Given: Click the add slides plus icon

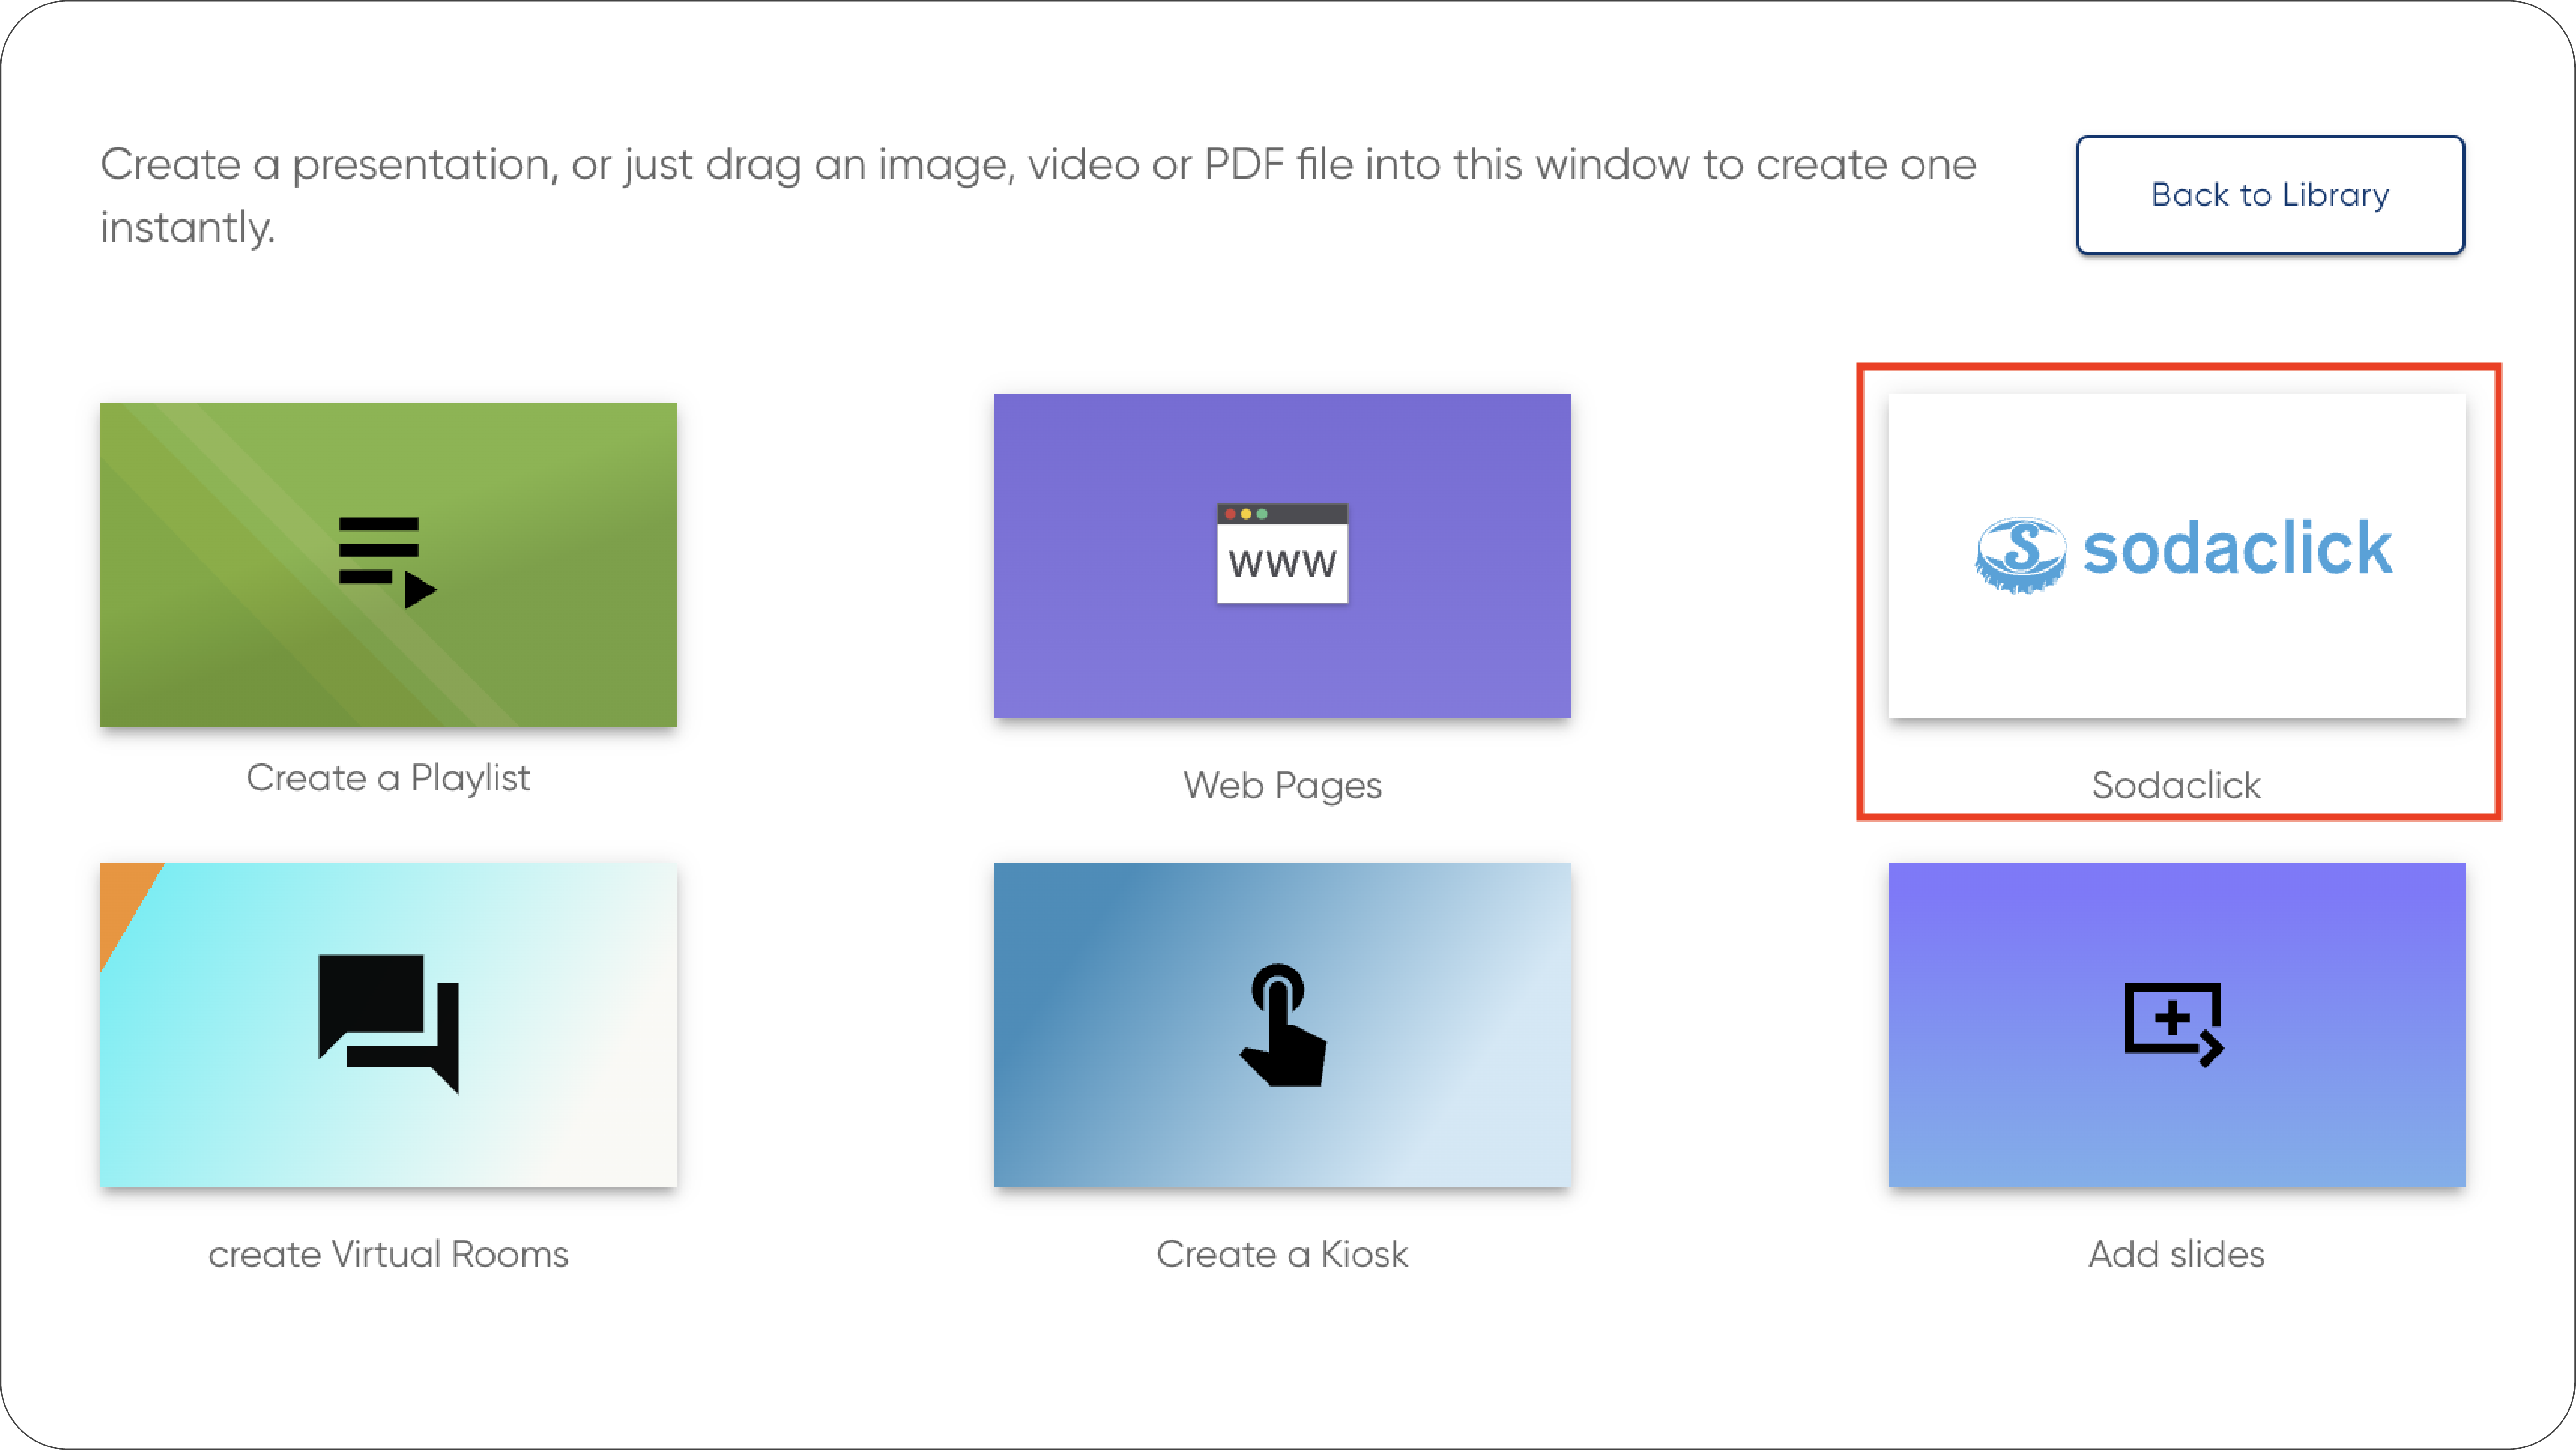Looking at the screenshot, I should click(x=2174, y=1024).
